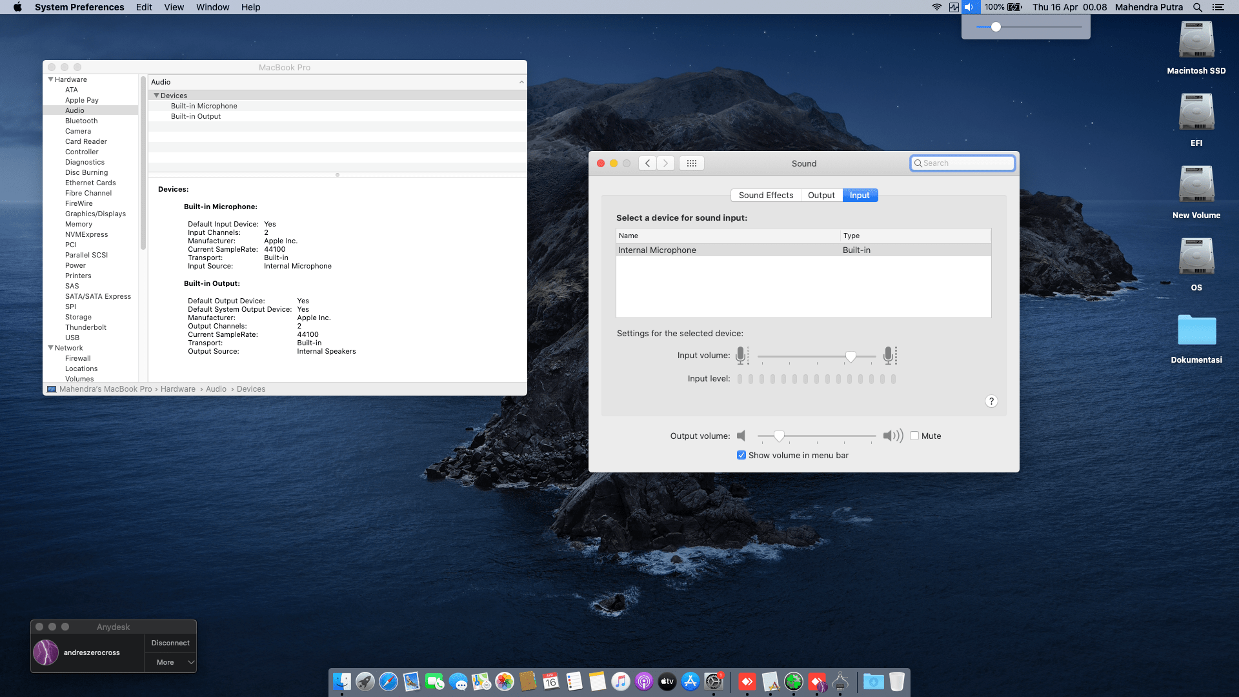Image resolution: width=1239 pixels, height=697 pixels.
Task: Click battery 100% status in menu bar
Action: pyautogui.click(x=1003, y=7)
